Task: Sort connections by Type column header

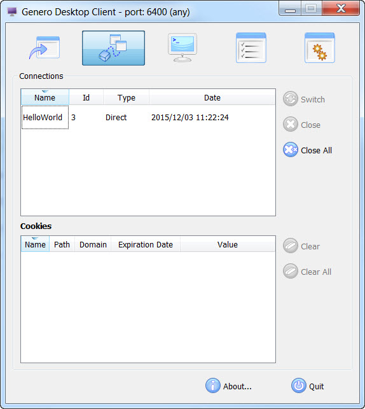Action: tap(126, 97)
